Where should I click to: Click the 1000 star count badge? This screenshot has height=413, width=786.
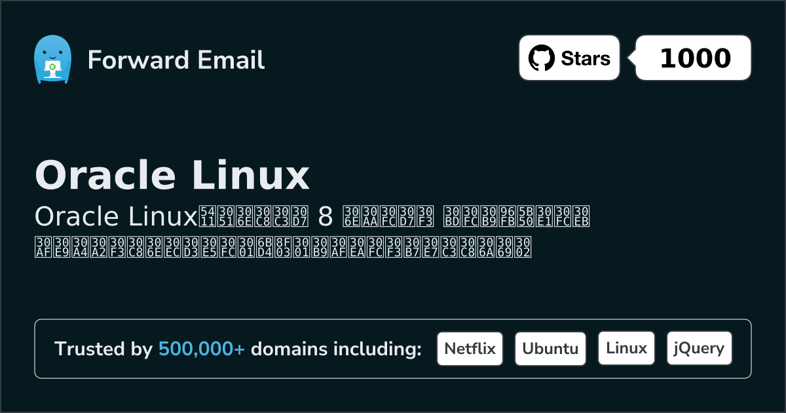[x=695, y=58]
